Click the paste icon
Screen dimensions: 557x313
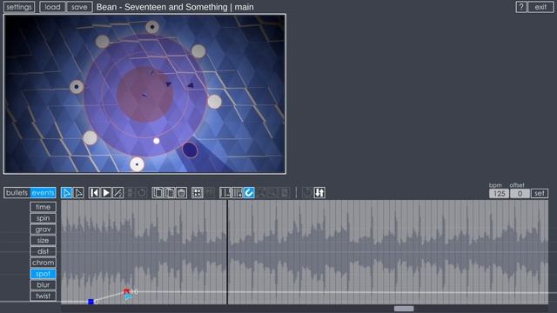coord(170,193)
